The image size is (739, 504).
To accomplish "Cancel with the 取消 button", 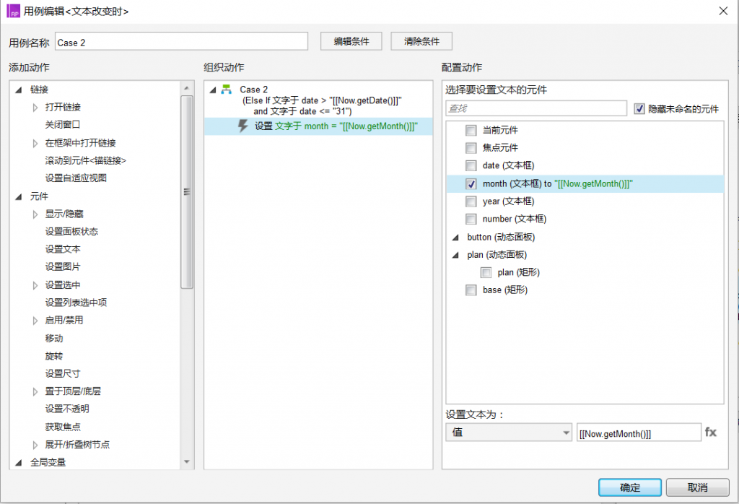I will pyautogui.click(x=698, y=487).
